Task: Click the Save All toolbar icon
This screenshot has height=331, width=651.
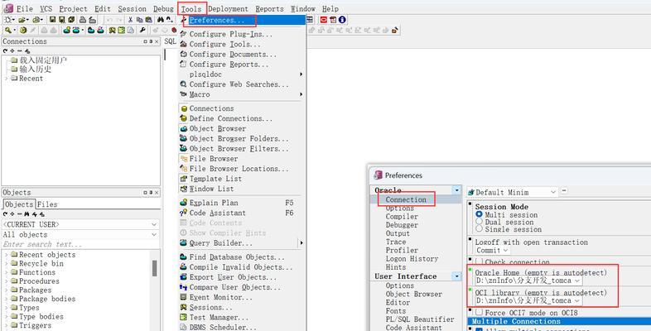Action: pos(71,20)
